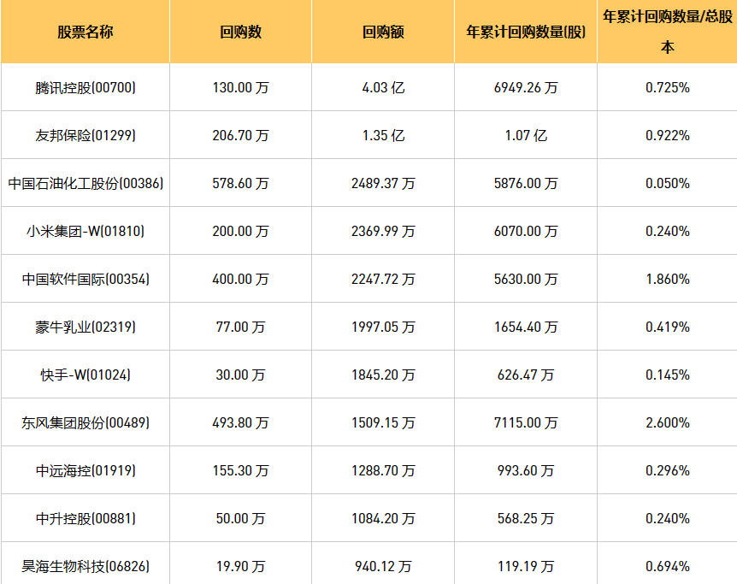This screenshot has width=737, height=584.
Task: Select the 东风集团股份(00489) cell
Action: pyautogui.click(x=85, y=422)
